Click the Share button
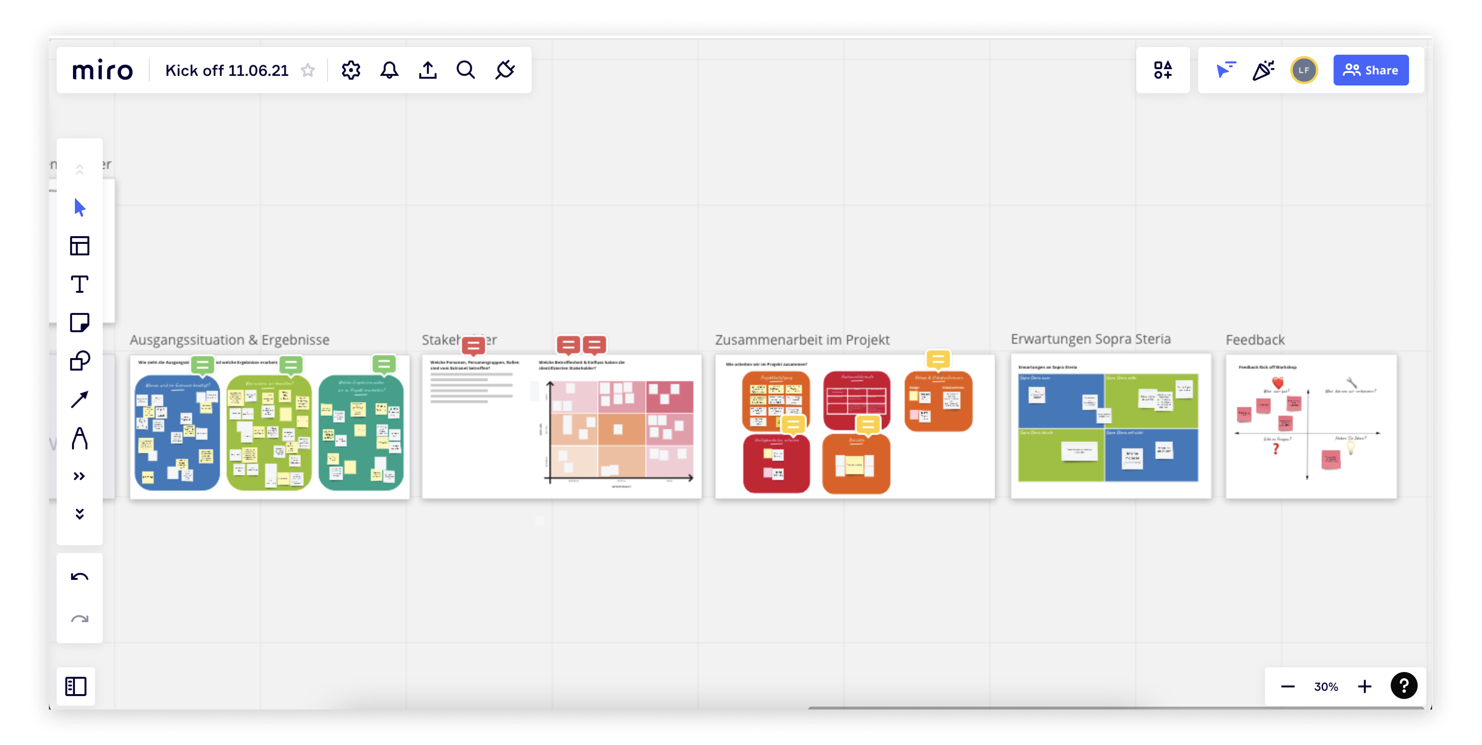The height and width of the screenshot is (745, 1482). (x=1370, y=70)
